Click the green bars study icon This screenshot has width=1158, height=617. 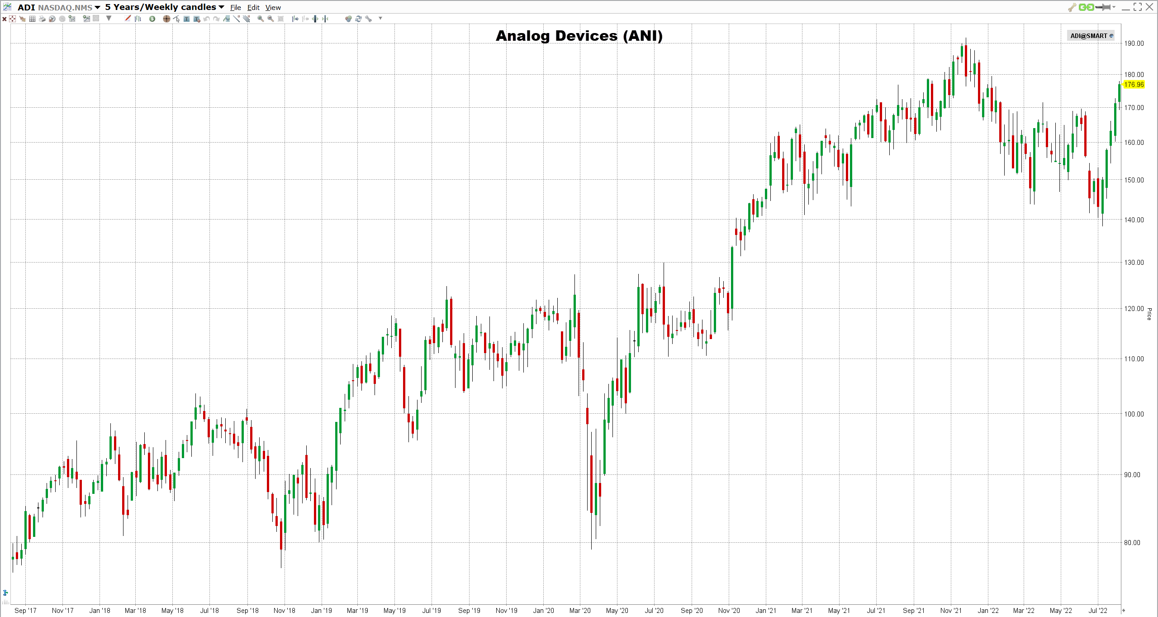[227, 19]
